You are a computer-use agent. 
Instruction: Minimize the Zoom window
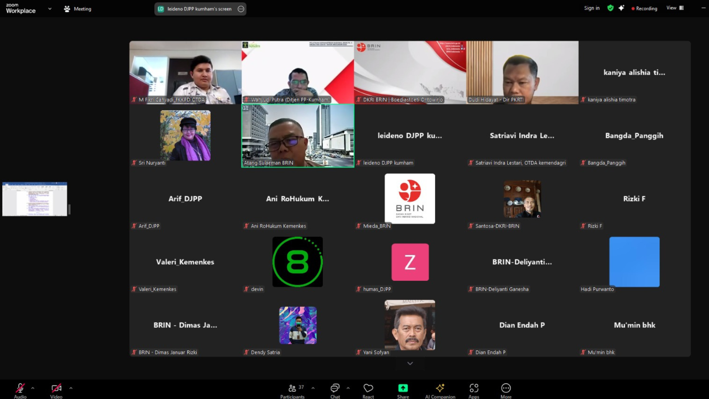[703, 8]
